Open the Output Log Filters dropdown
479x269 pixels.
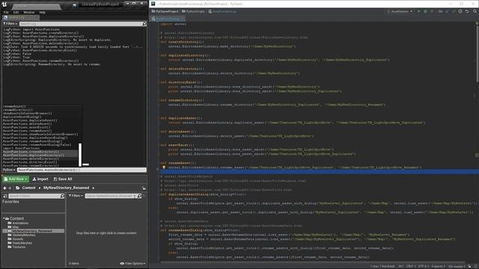click(x=10, y=23)
